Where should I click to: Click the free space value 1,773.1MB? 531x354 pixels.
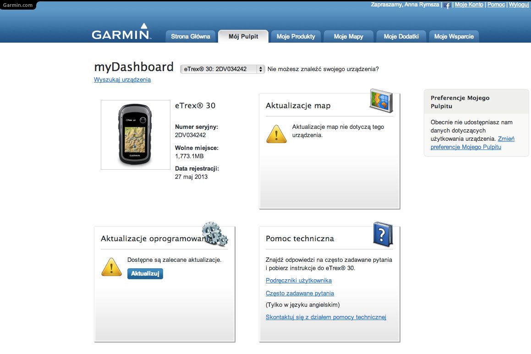coord(189,156)
